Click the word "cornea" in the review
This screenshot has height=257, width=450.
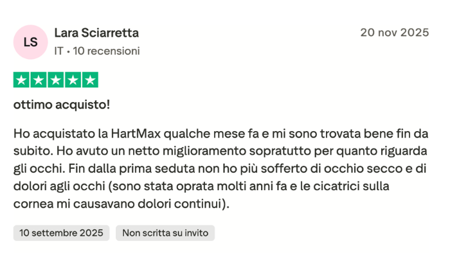31,204
